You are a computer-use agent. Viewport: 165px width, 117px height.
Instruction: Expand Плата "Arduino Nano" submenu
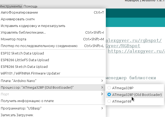[52, 81]
